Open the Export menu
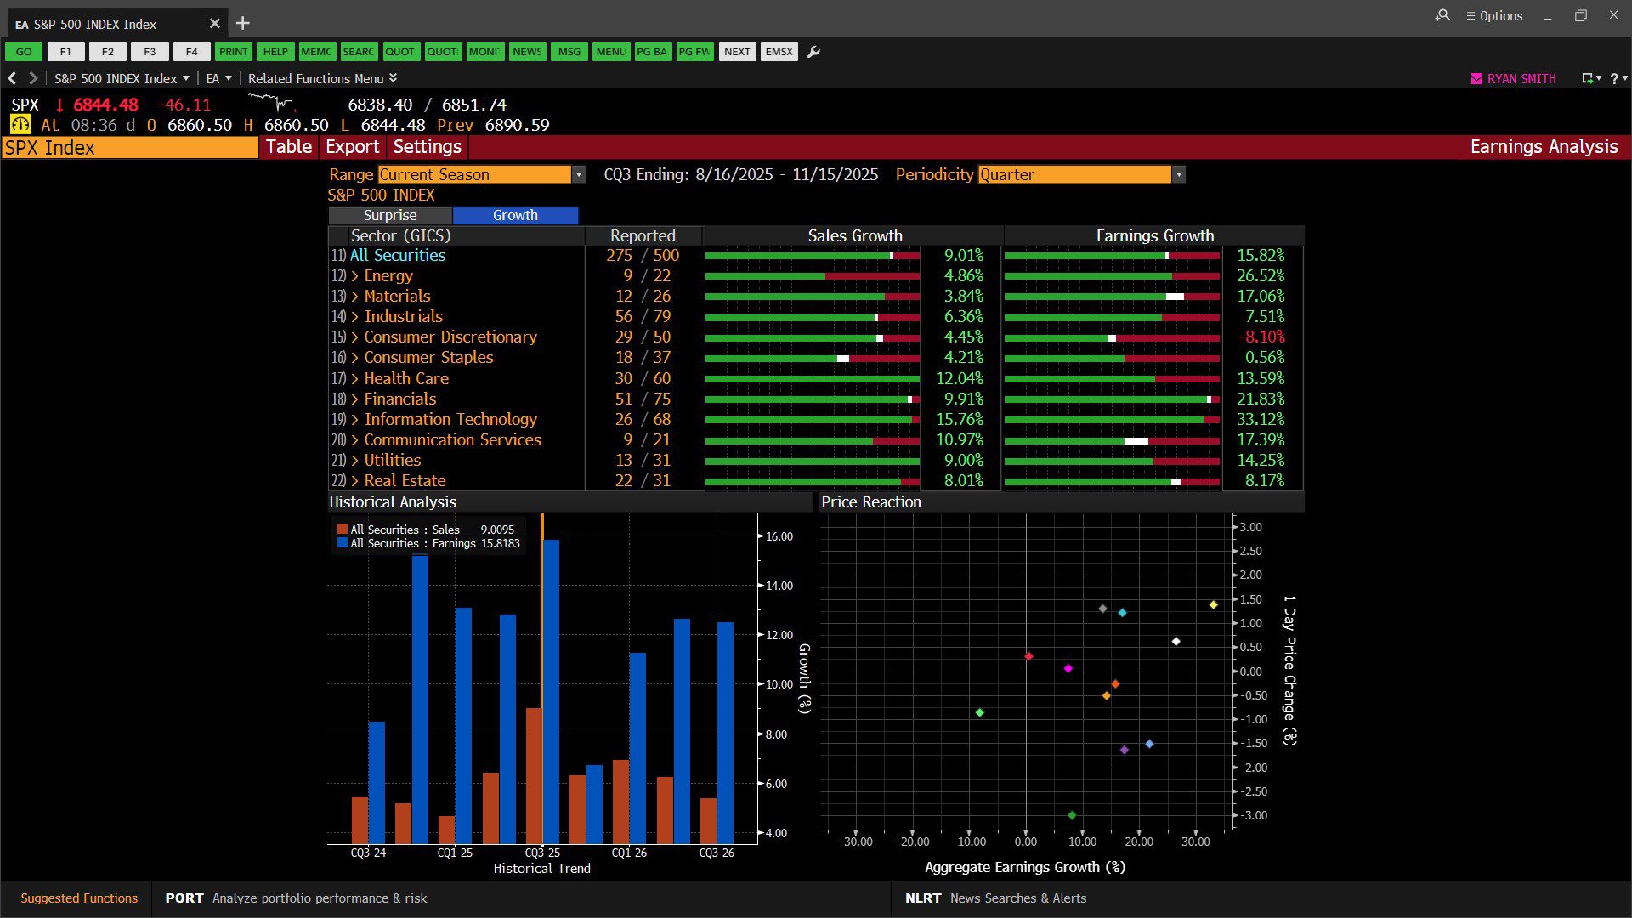The image size is (1632, 918). [x=352, y=147]
